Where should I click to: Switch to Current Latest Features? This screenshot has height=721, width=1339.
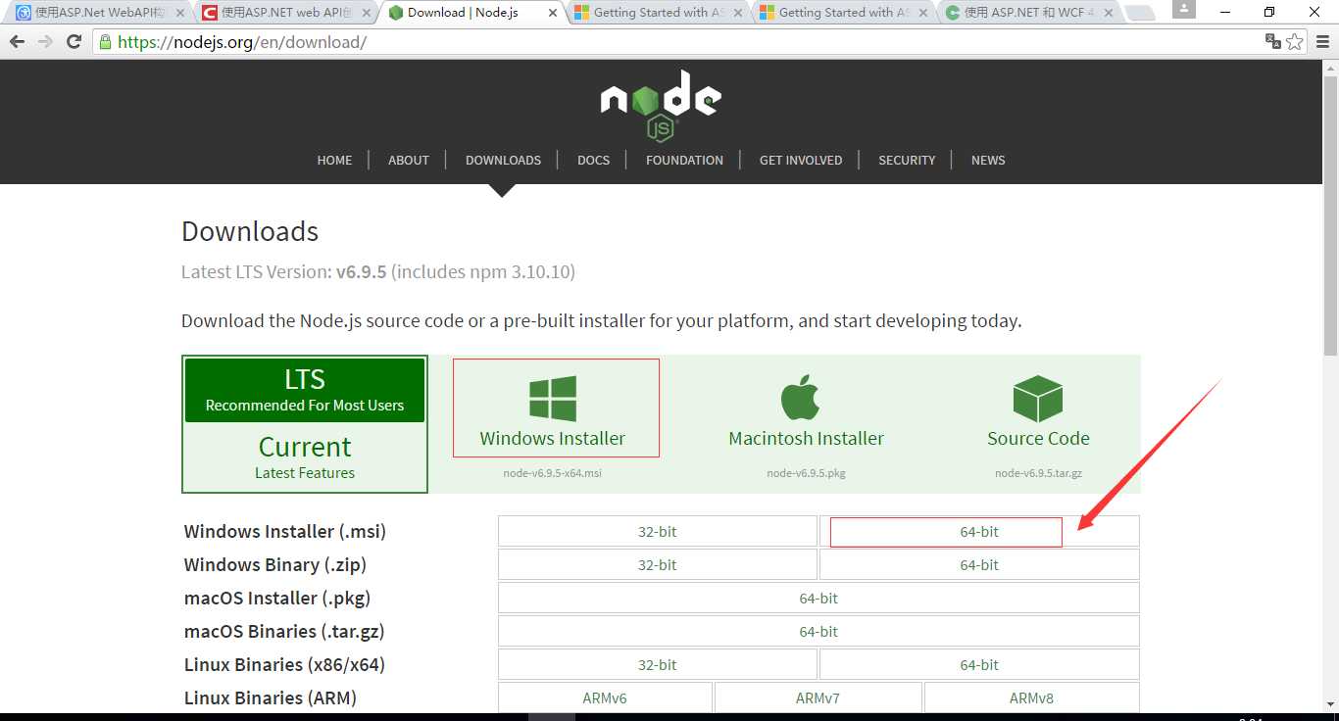coord(305,457)
